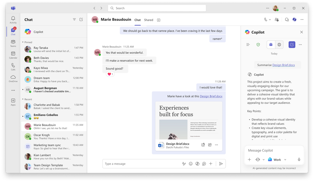Select the Teams icon in the left rail
The height and width of the screenshot is (182, 314).
(x=13, y=42)
